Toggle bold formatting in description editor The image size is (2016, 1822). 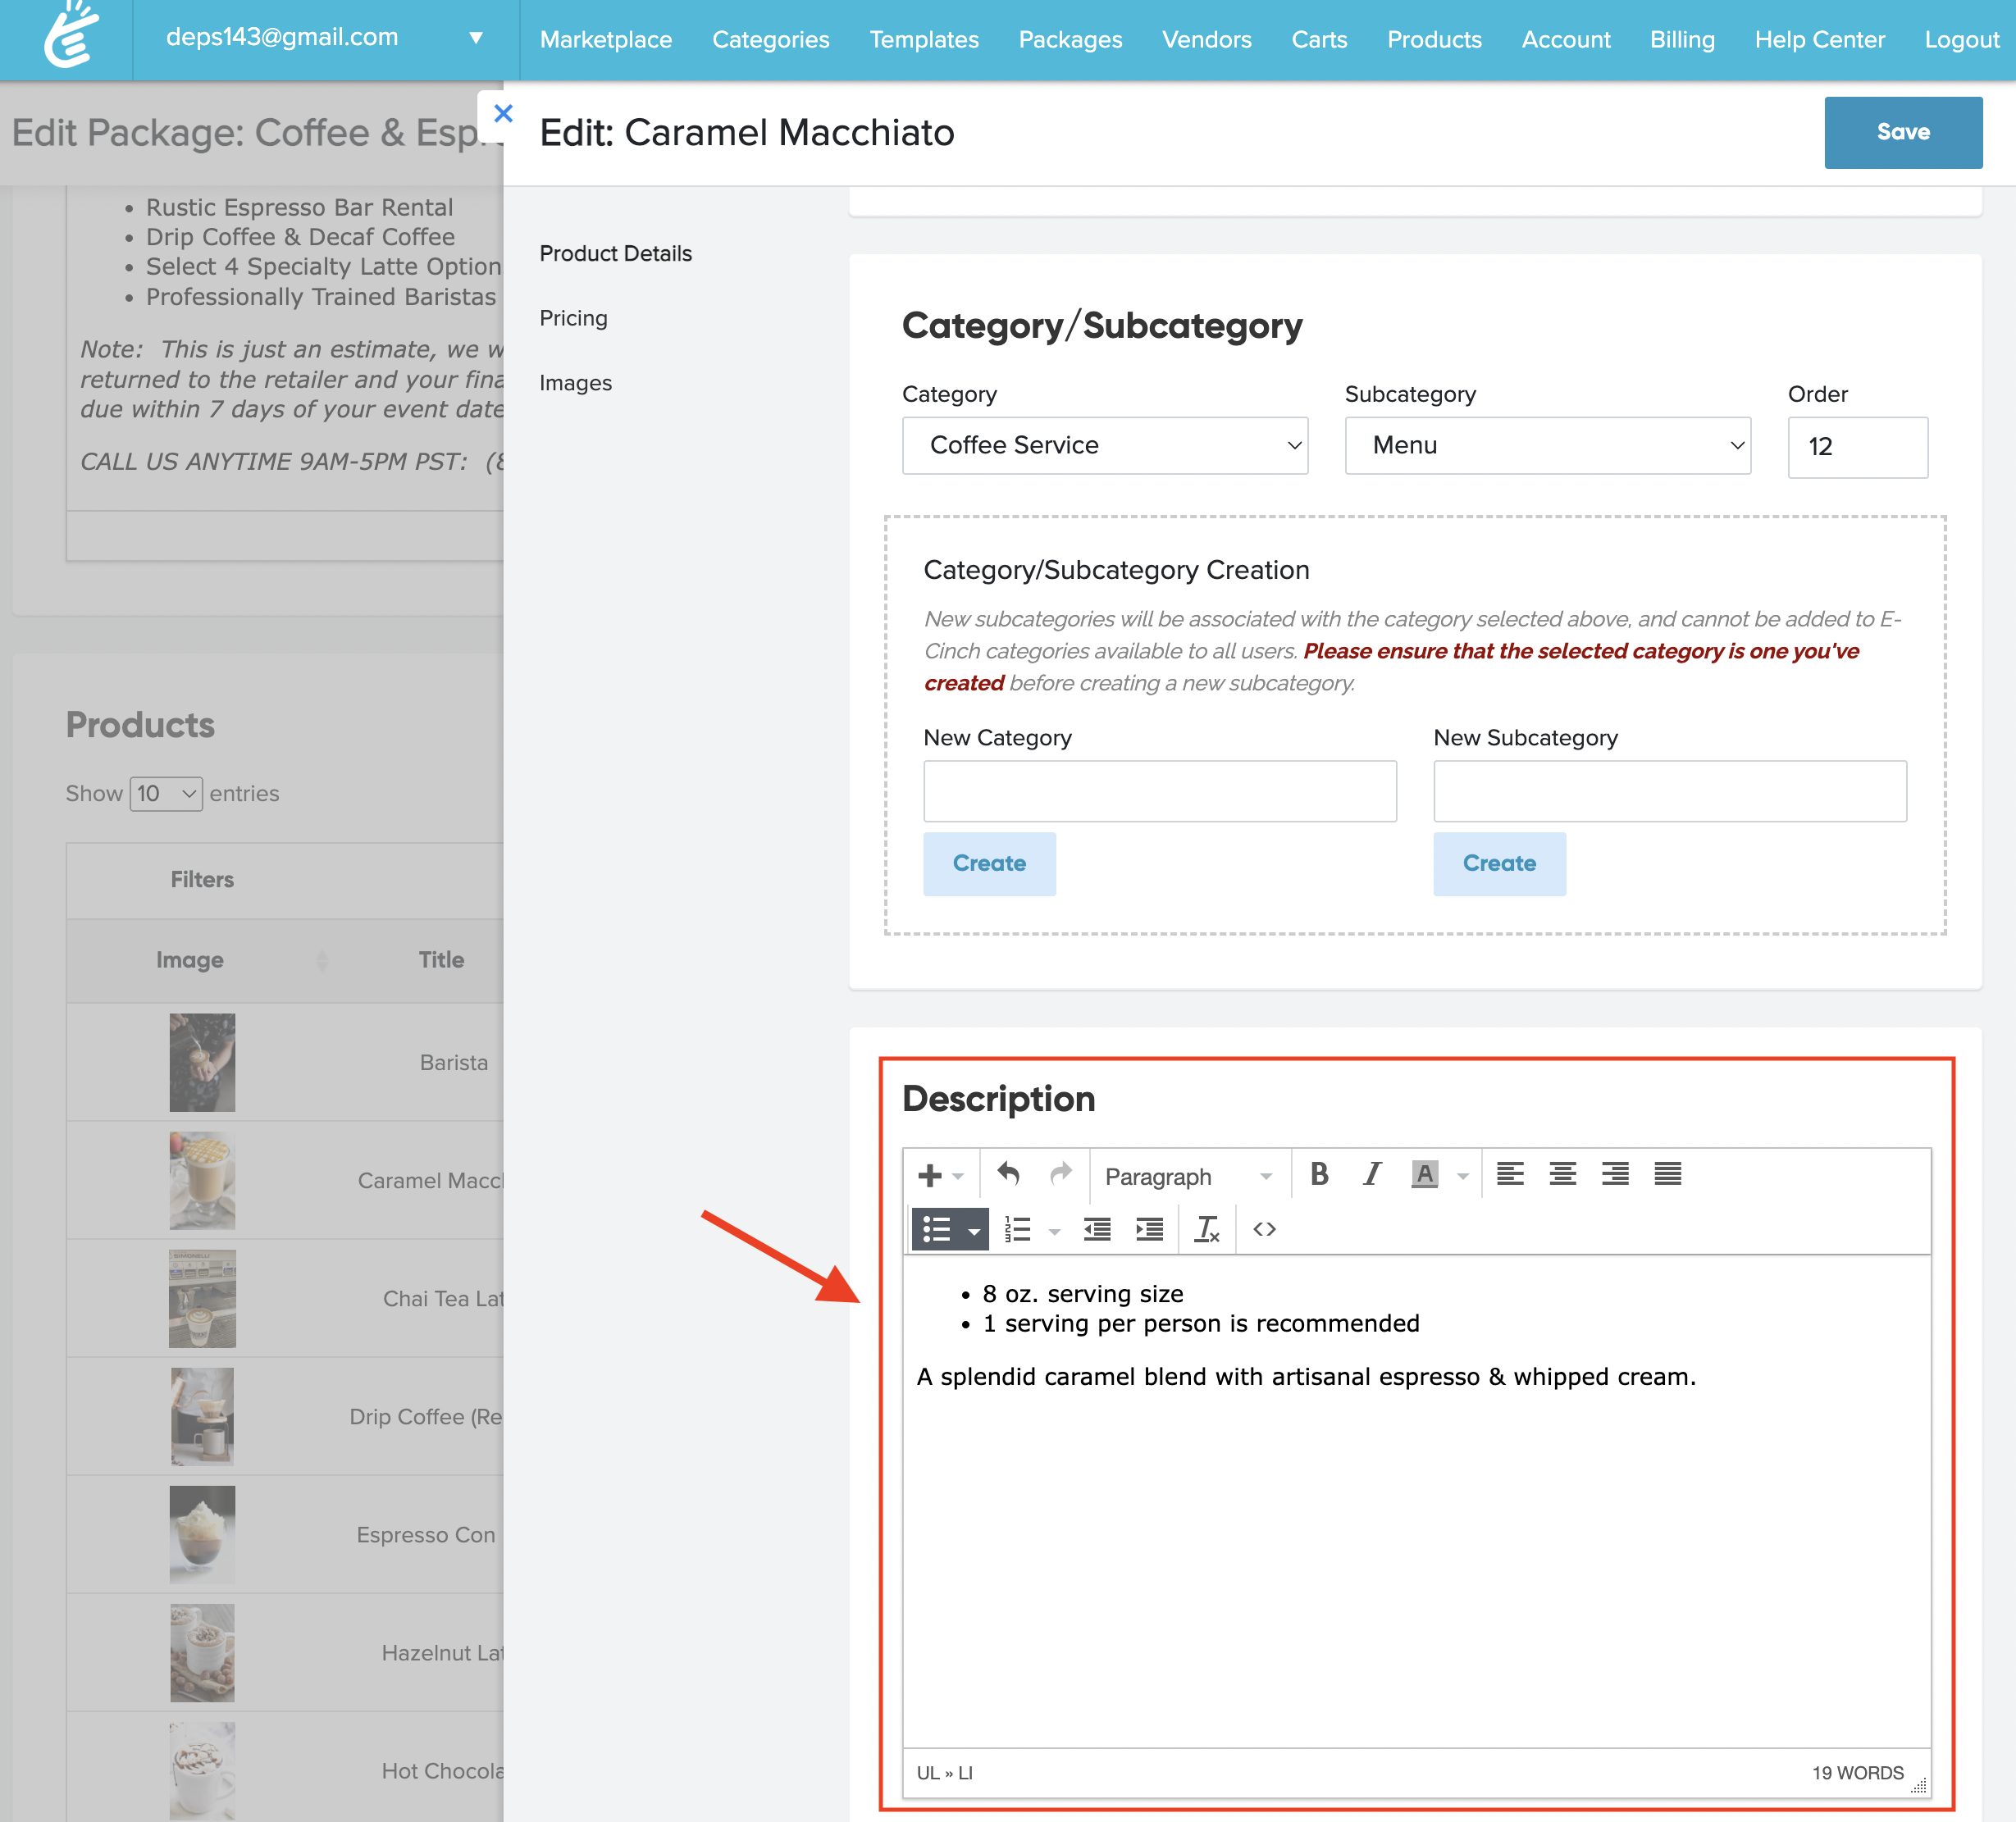(1319, 1175)
